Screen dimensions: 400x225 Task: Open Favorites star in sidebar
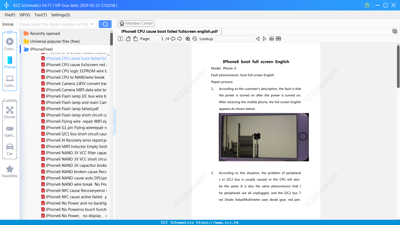10,172
